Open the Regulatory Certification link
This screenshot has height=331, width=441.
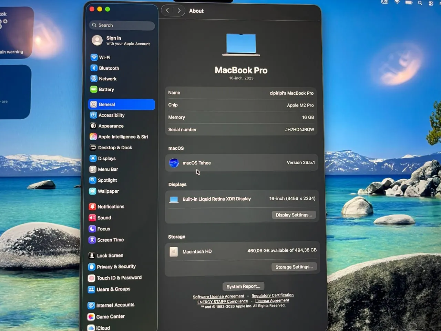(x=273, y=295)
